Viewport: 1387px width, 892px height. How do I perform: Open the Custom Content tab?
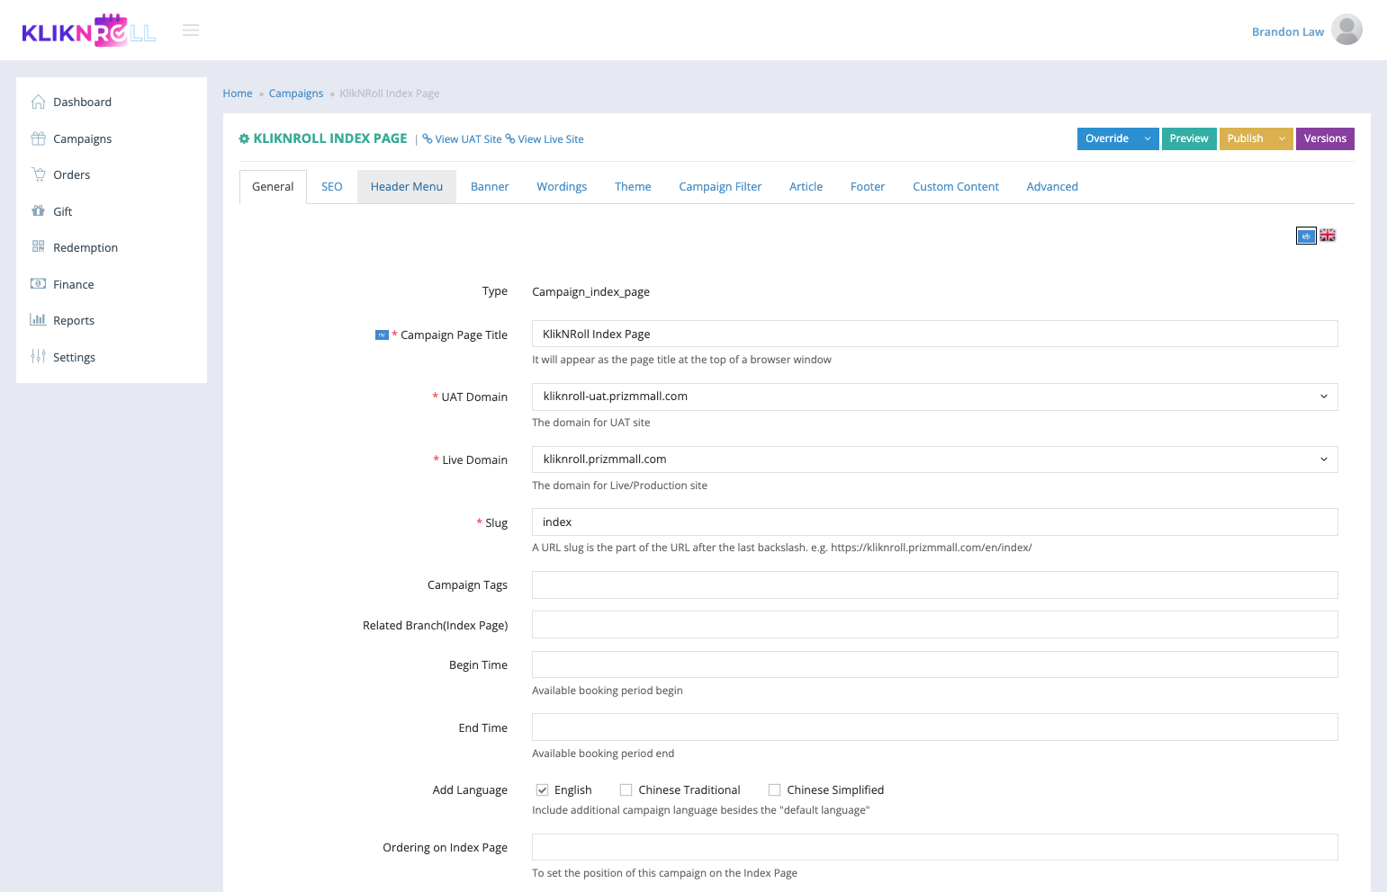click(956, 187)
